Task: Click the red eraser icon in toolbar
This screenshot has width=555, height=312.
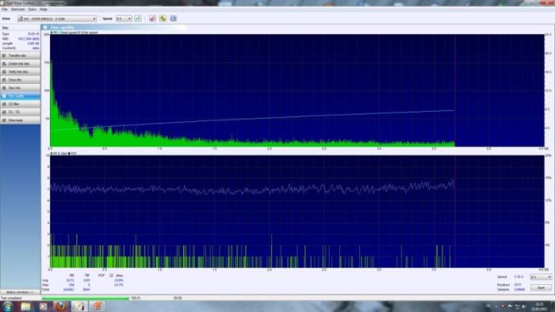Action: (x=152, y=18)
